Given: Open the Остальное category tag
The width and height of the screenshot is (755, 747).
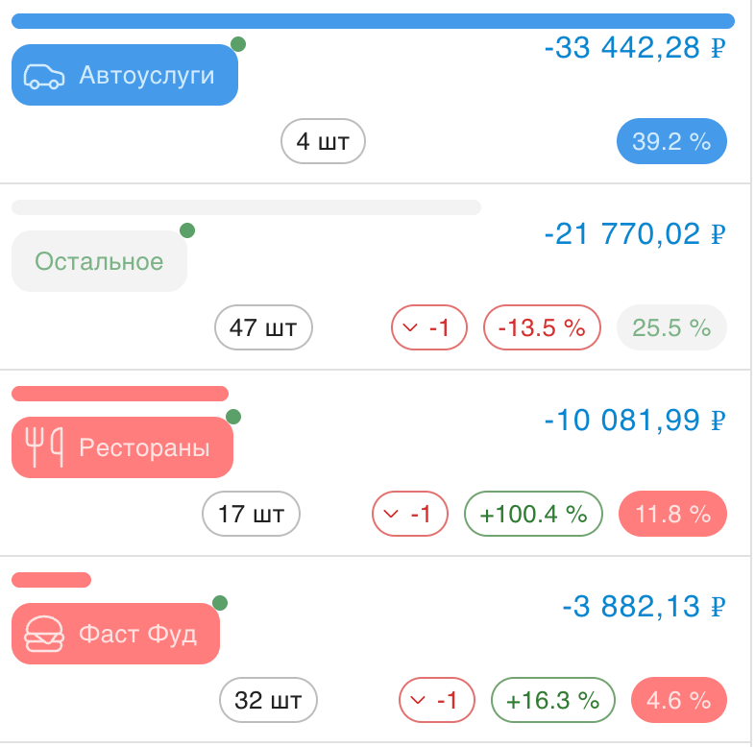Looking at the screenshot, I should coord(99,261).
